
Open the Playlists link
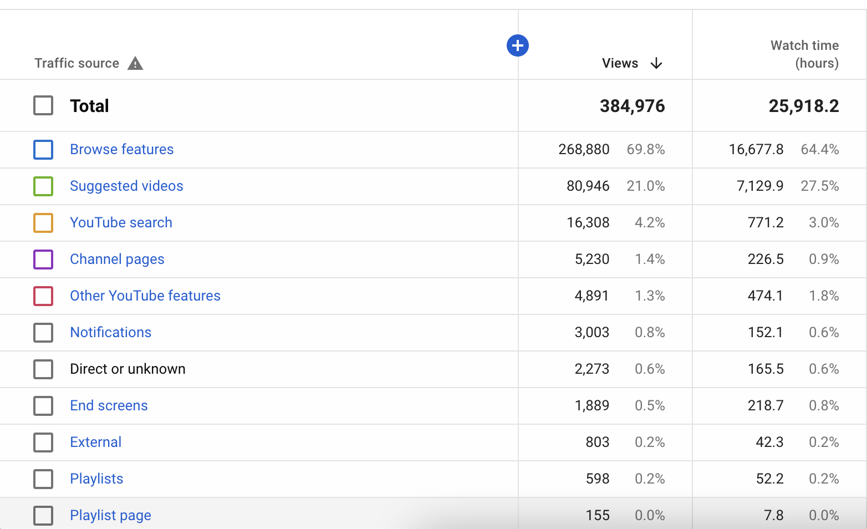click(x=96, y=479)
